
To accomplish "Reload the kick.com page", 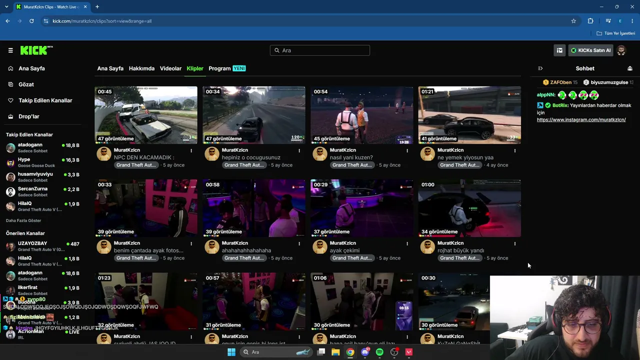I will pyautogui.click(x=31, y=21).
